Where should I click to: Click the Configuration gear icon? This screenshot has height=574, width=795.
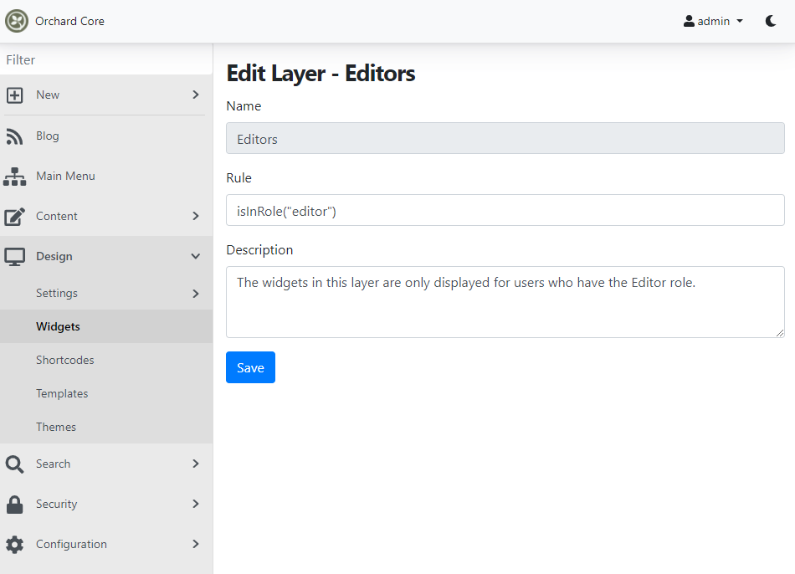pos(15,545)
